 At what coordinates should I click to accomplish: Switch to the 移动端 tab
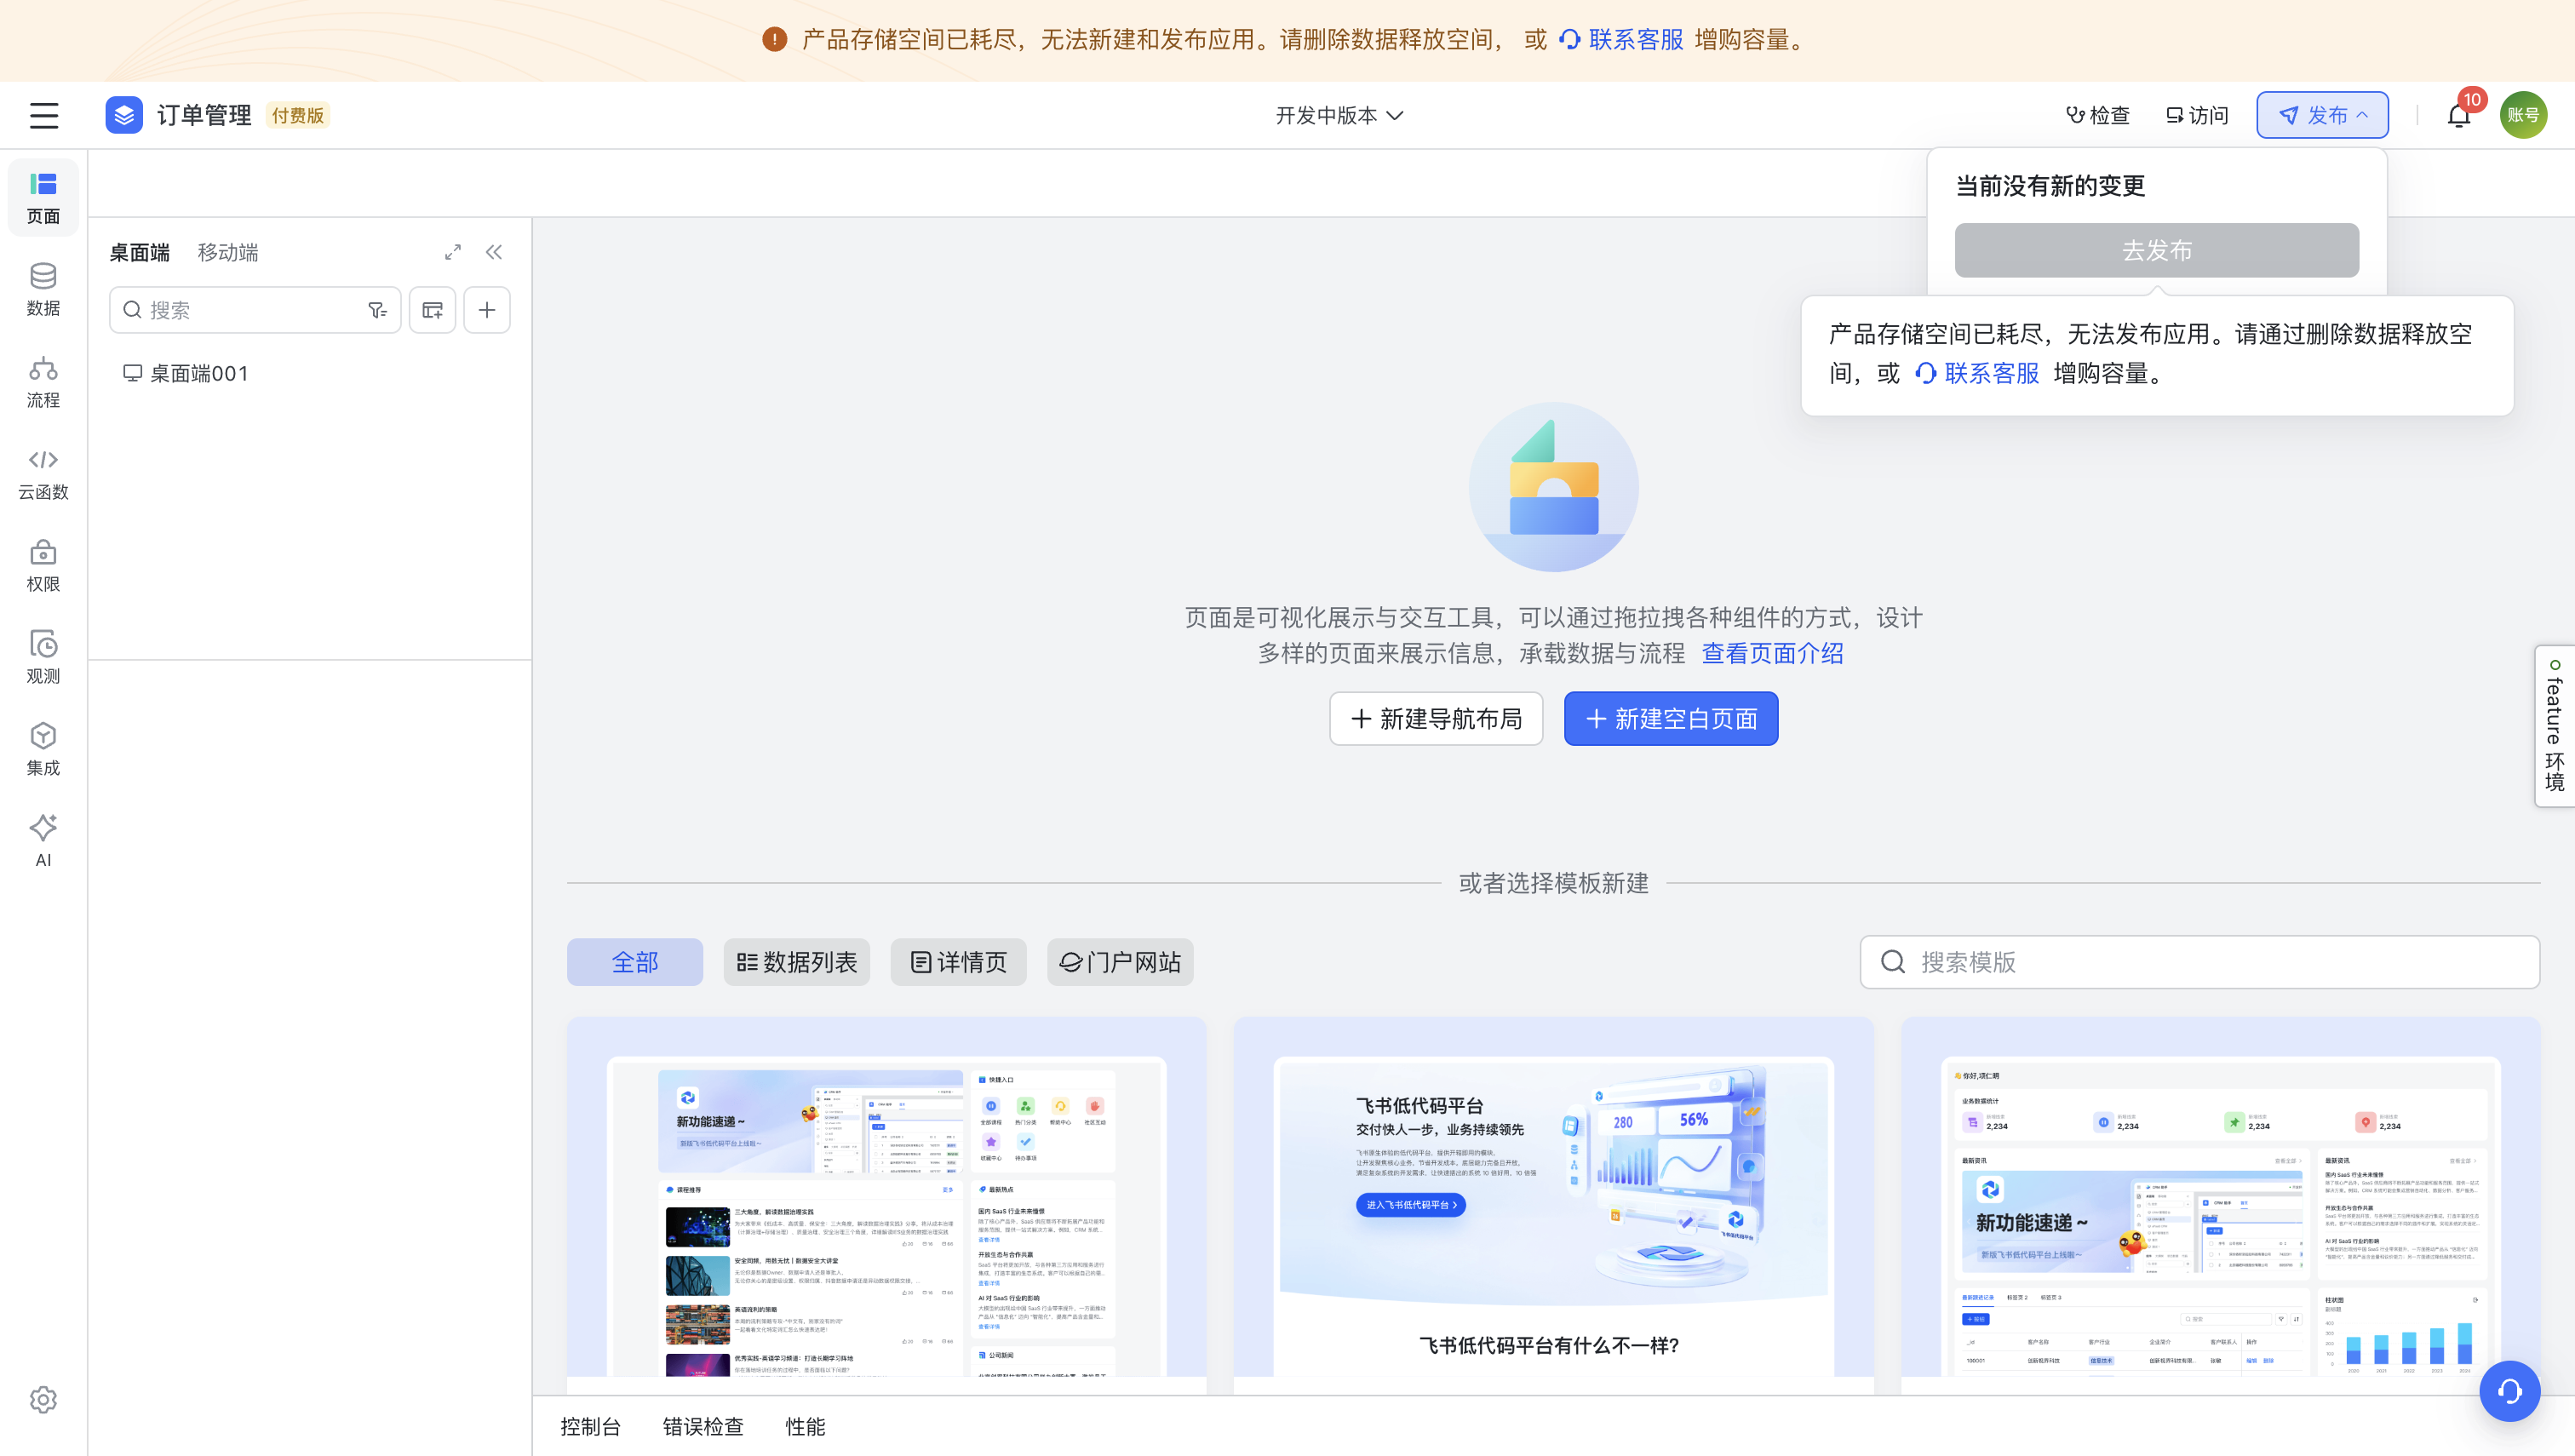point(227,252)
